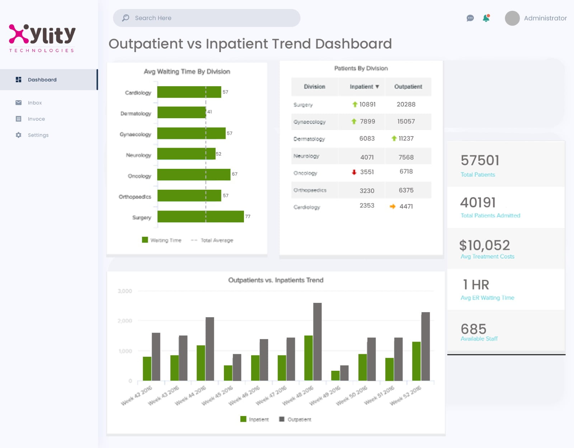574x448 pixels.
Task: Click the Outpatient legend grey swatch
Action: [282, 419]
